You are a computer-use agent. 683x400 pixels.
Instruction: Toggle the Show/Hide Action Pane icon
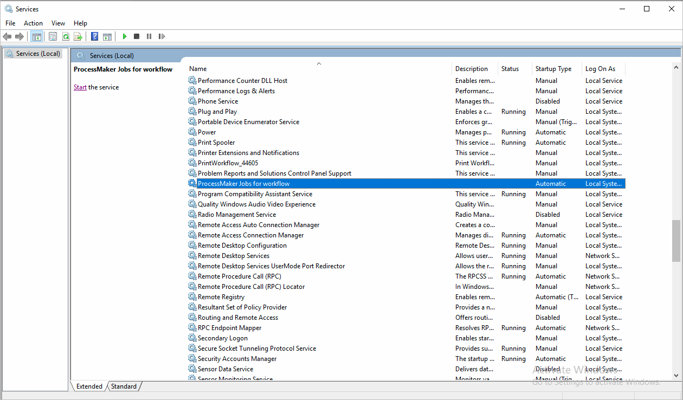(x=107, y=36)
